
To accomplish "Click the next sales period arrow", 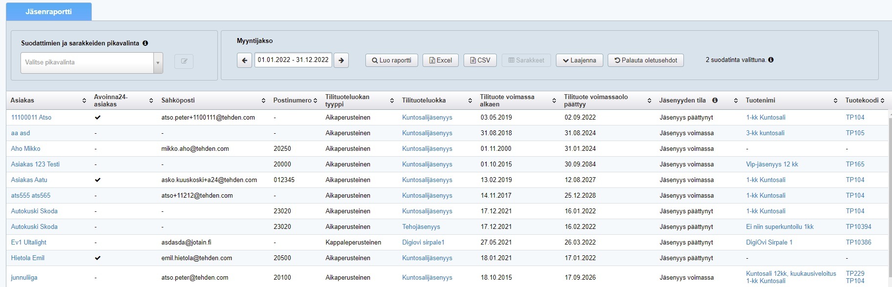I will click(x=341, y=61).
